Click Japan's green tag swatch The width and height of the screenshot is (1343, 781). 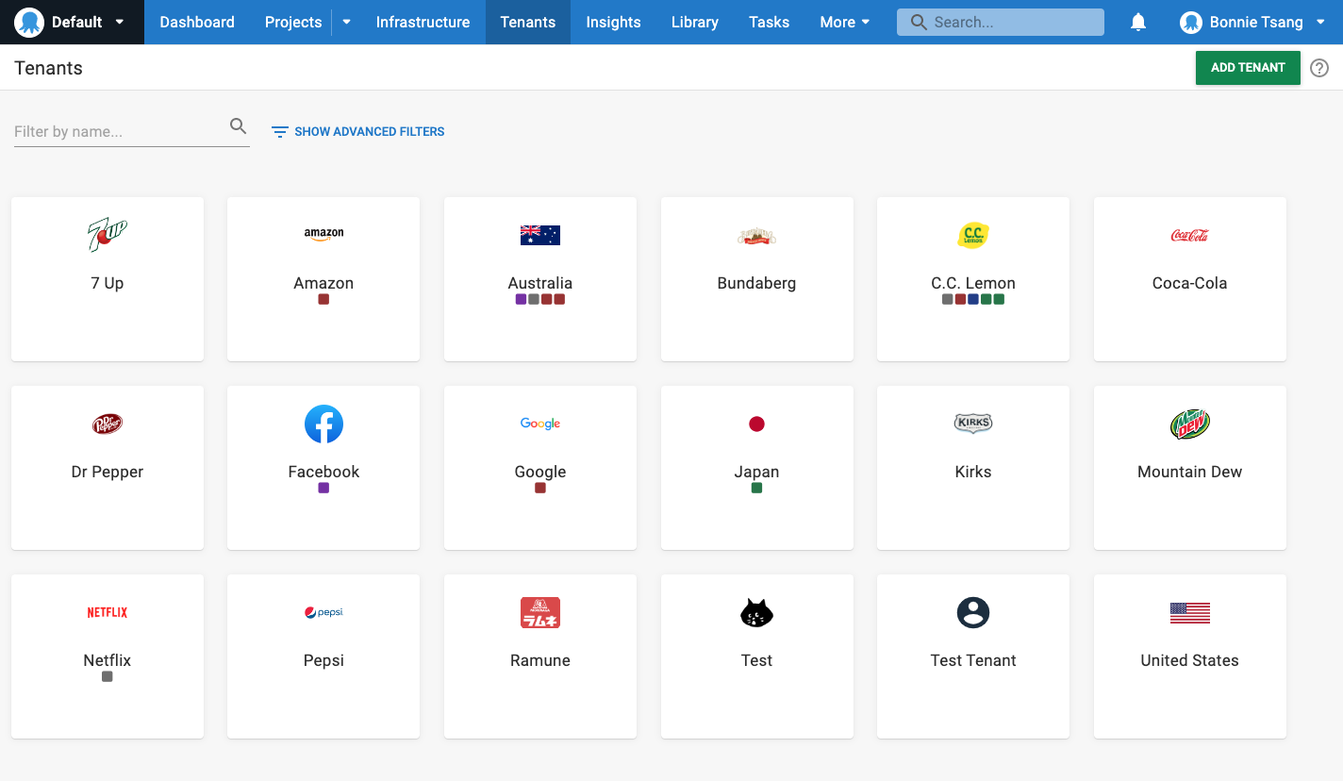[756, 488]
